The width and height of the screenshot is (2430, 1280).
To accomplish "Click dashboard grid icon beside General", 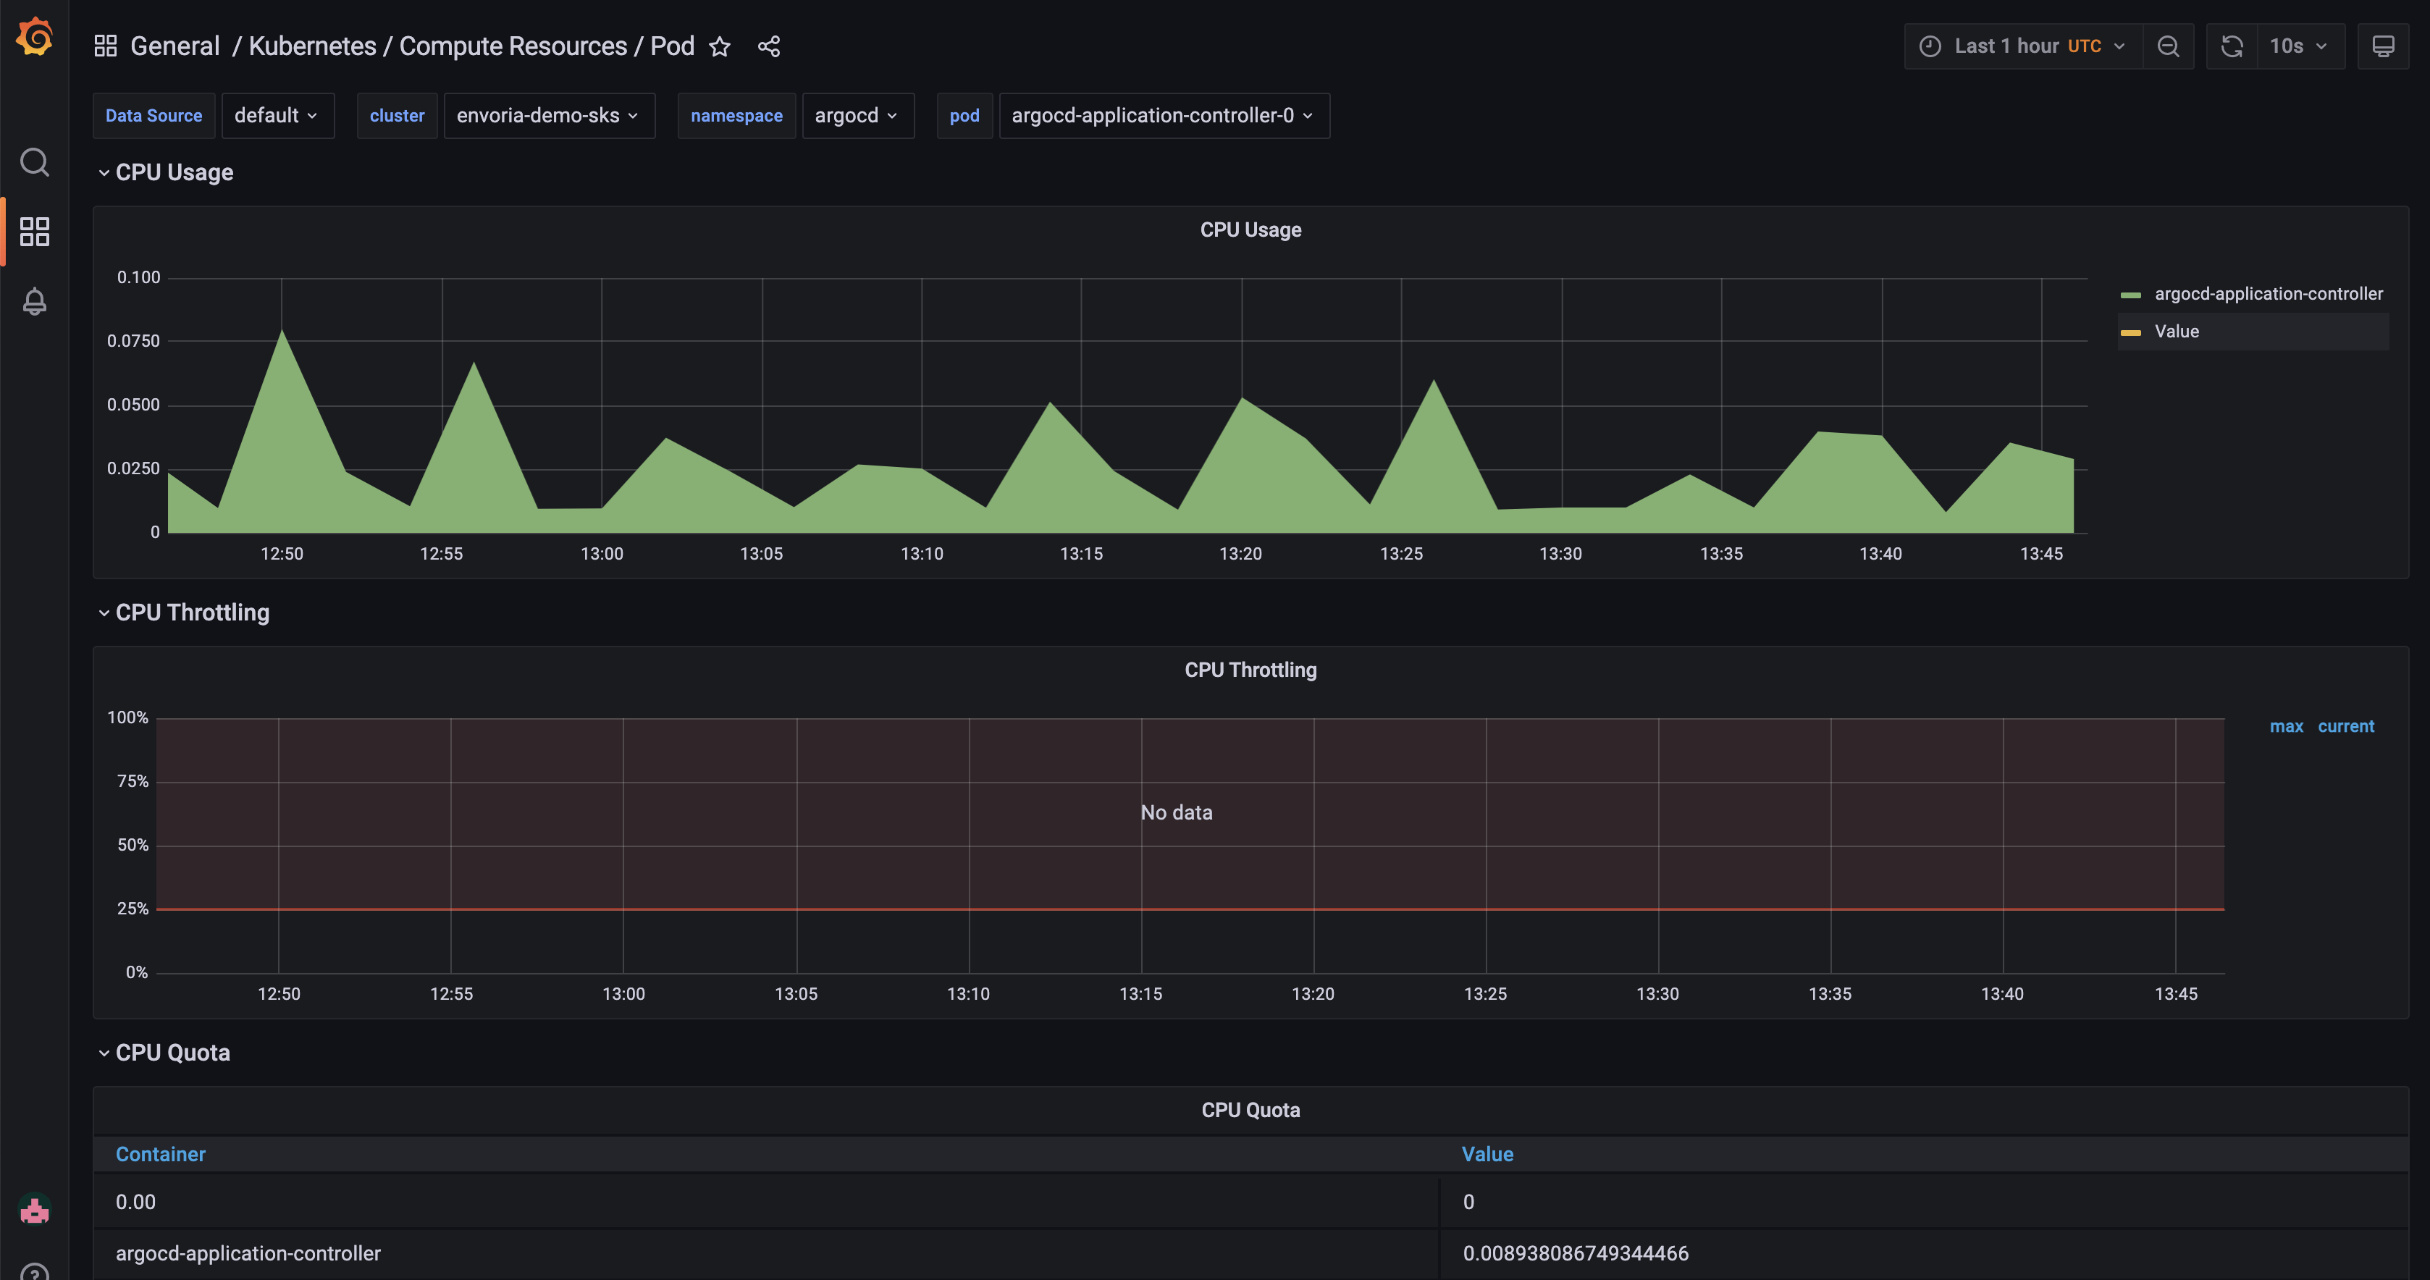I will point(106,46).
